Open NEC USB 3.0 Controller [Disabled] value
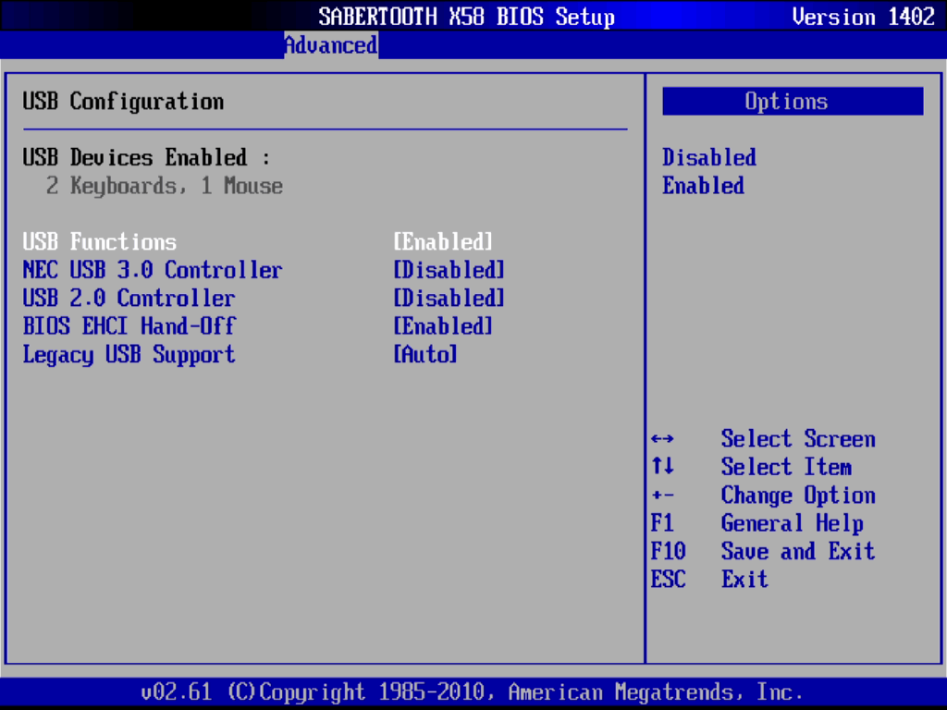 449,270
